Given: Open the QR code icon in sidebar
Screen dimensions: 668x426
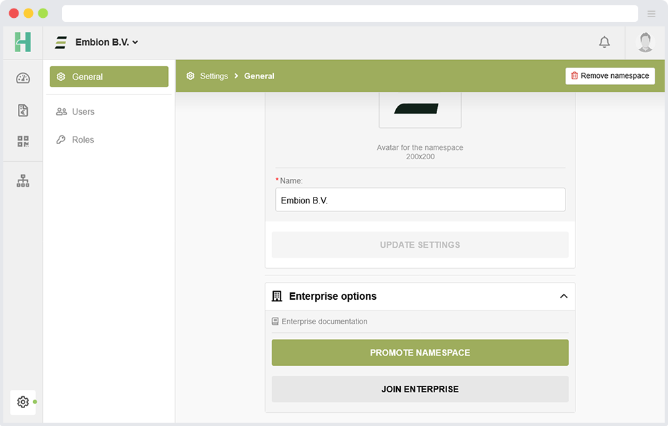Looking at the screenshot, I should (23, 141).
